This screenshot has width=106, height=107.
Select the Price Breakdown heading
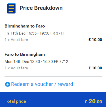(41, 8)
